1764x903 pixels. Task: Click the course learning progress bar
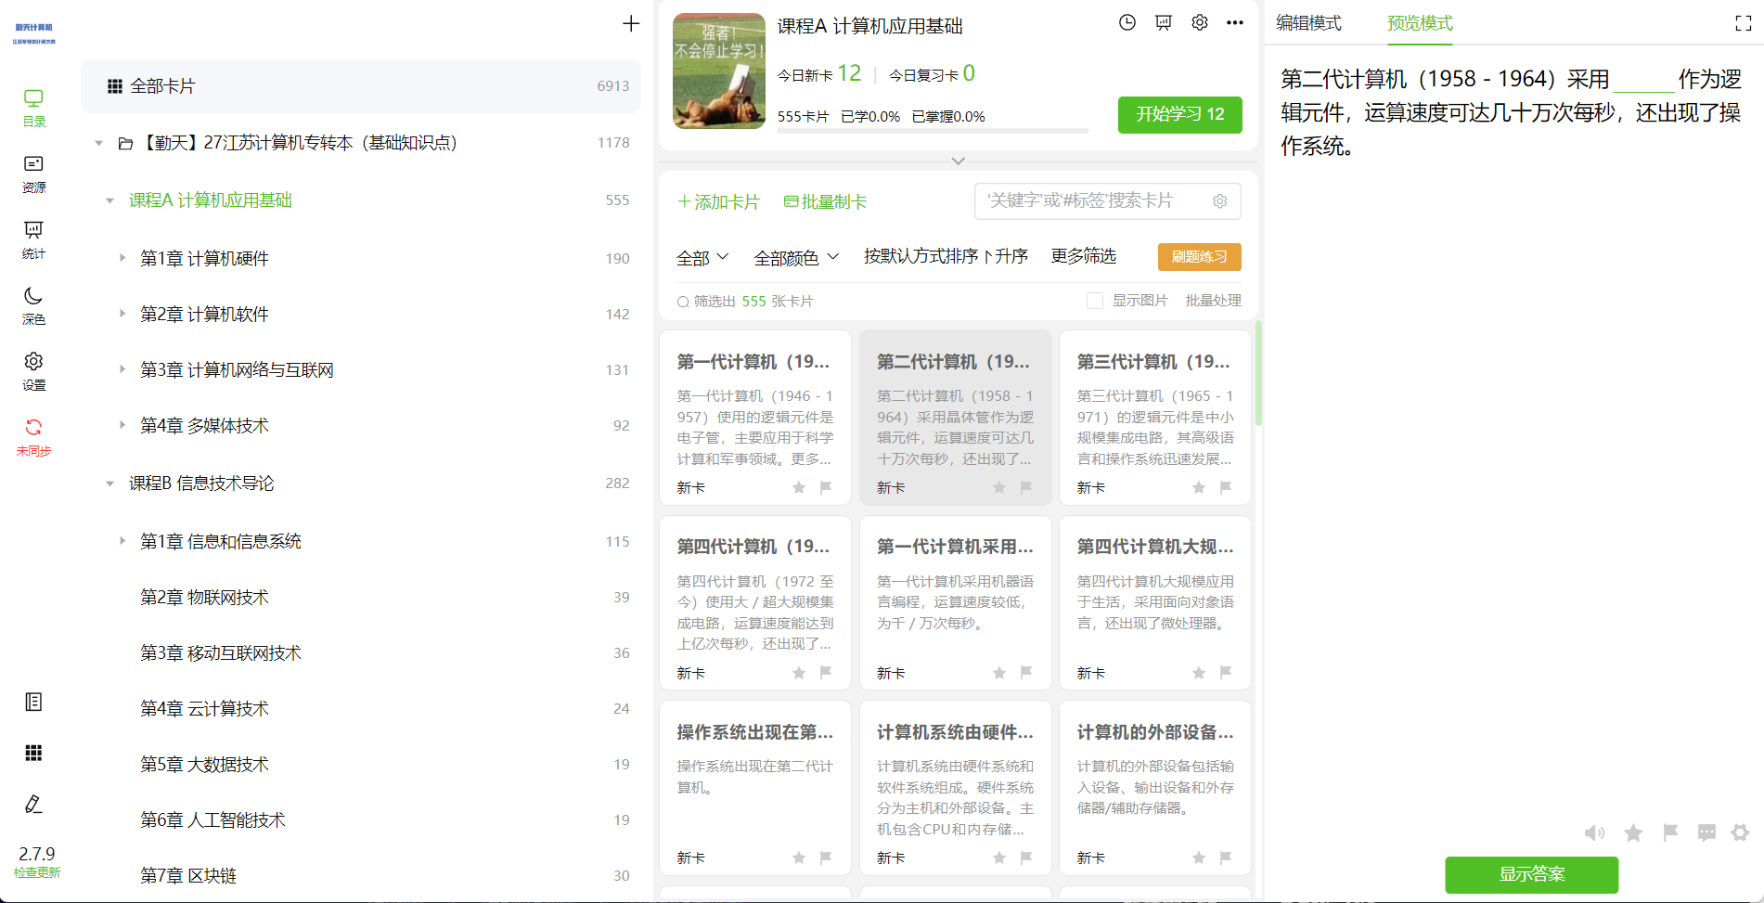point(933,131)
